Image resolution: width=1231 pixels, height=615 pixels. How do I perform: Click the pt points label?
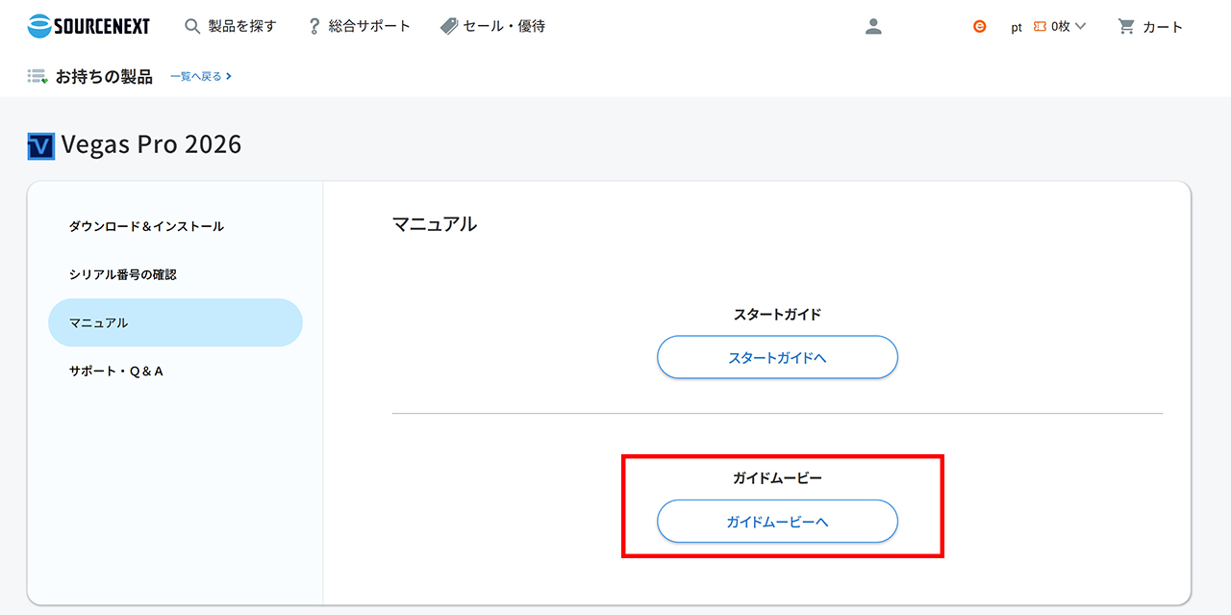click(1017, 28)
